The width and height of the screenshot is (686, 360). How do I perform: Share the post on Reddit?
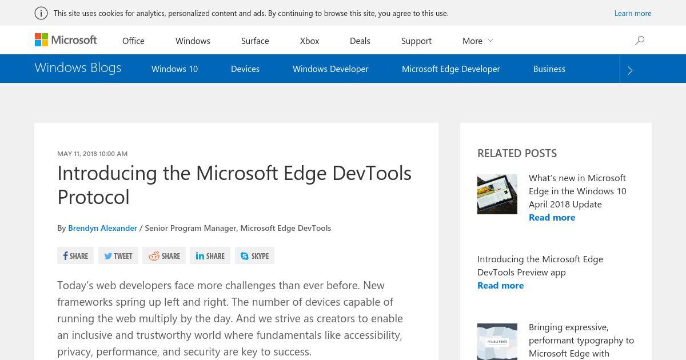[x=164, y=255]
